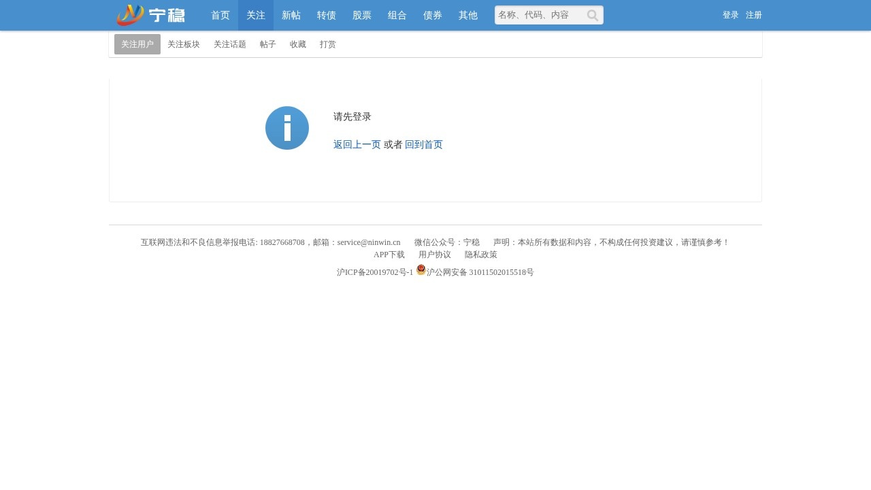Click the 注册 link
This screenshot has height=490, width=871.
(x=754, y=15)
